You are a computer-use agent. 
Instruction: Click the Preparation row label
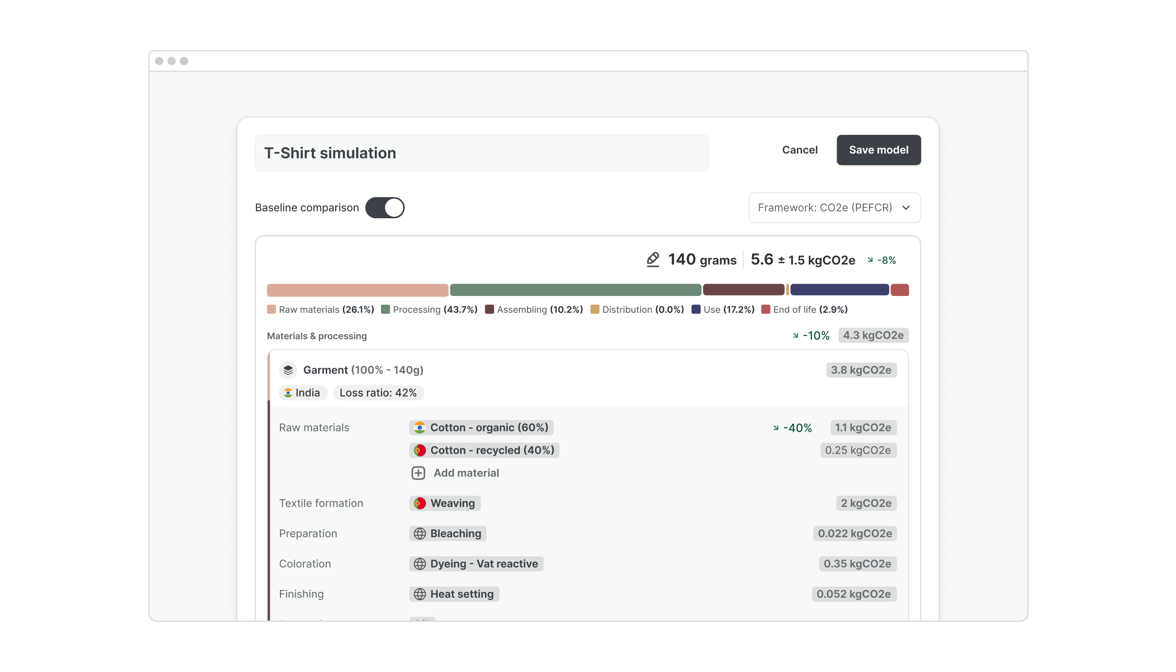[308, 534]
